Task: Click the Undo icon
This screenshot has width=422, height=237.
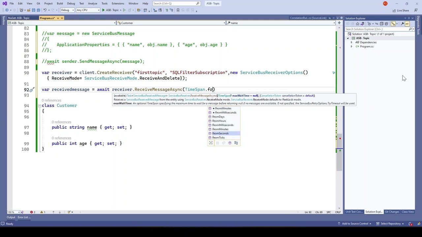Action: (x=45, y=10)
